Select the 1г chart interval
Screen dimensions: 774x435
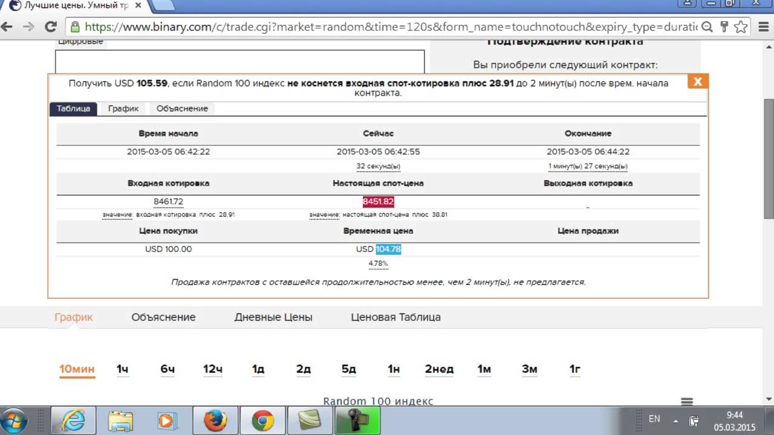[x=574, y=369]
